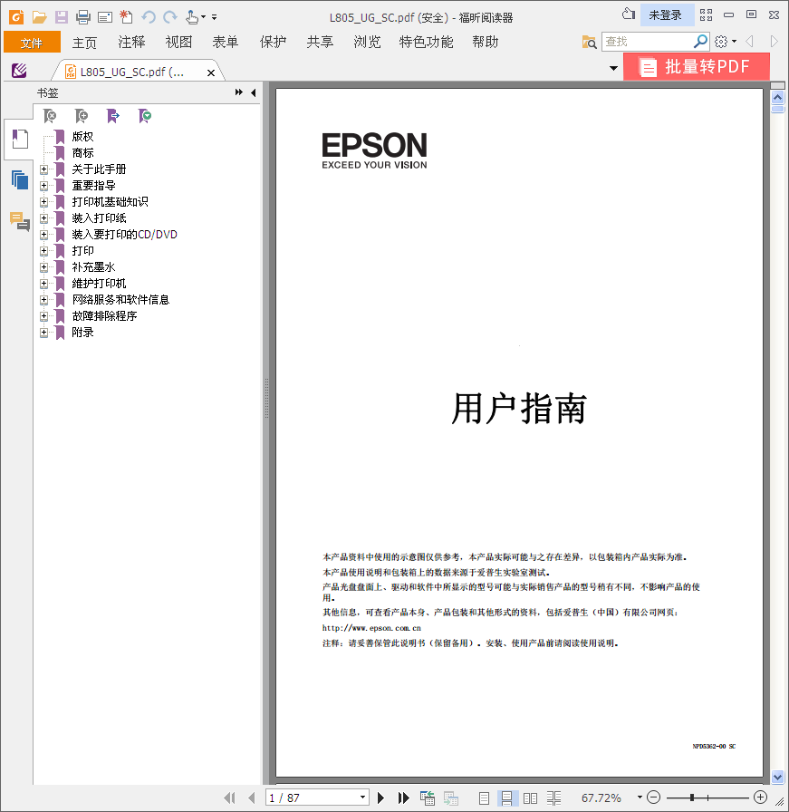The width and height of the screenshot is (789, 812).
Task: Open the page thumbnails sidebar icon
Action: [20, 180]
